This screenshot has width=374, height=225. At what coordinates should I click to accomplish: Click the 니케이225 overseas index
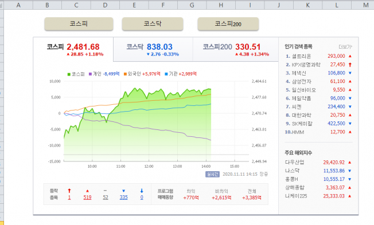tap(296, 196)
